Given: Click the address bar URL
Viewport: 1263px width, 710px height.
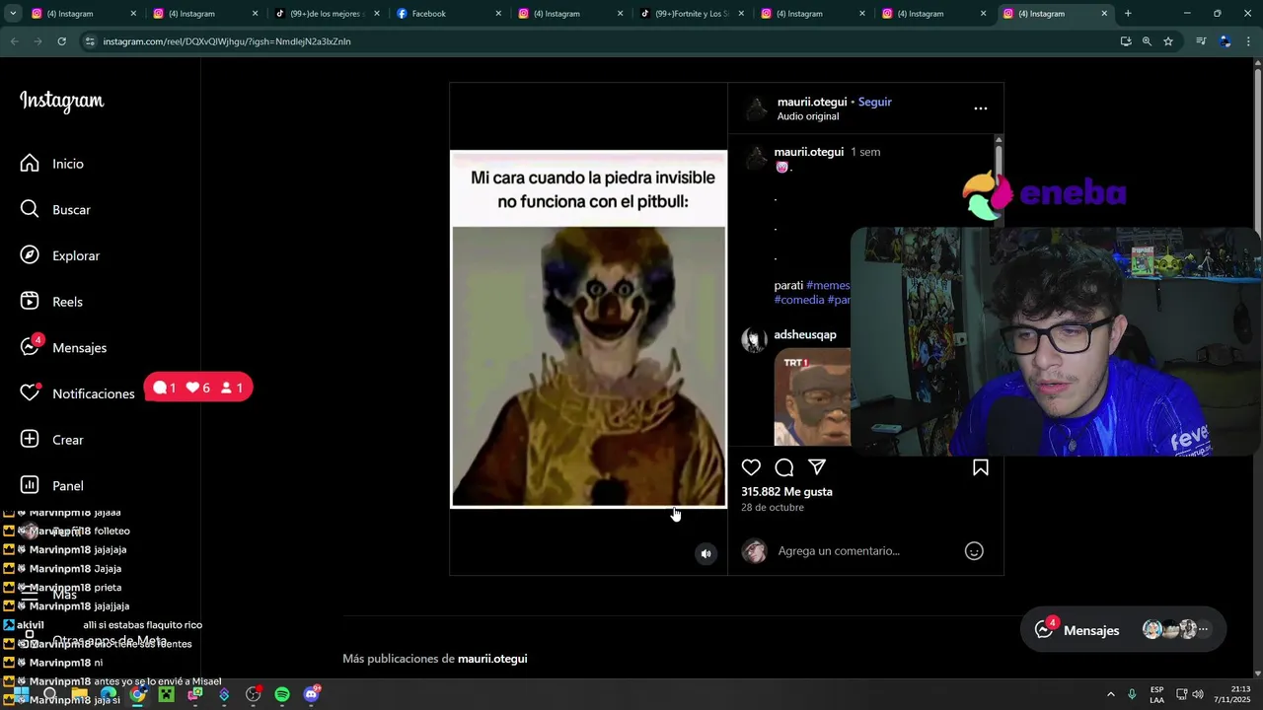Looking at the screenshot, I should (227, 41).
